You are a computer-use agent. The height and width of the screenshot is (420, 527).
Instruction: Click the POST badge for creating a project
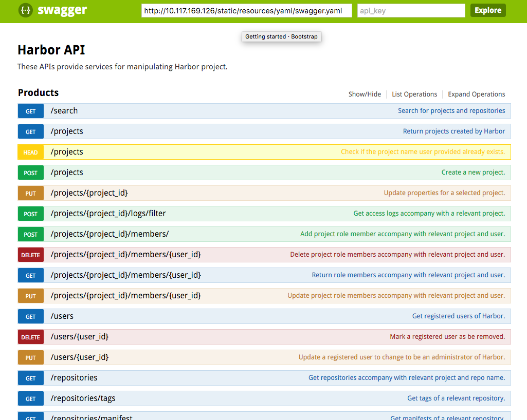(30, 173)
